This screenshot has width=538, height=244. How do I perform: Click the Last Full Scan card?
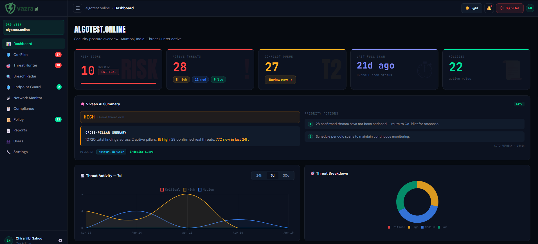click(394, 69)
